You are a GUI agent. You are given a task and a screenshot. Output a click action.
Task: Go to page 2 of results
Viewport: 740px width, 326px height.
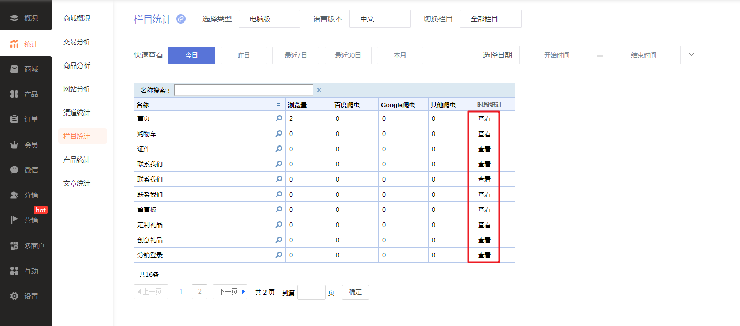pyautogui.click(x=200, y=292)
